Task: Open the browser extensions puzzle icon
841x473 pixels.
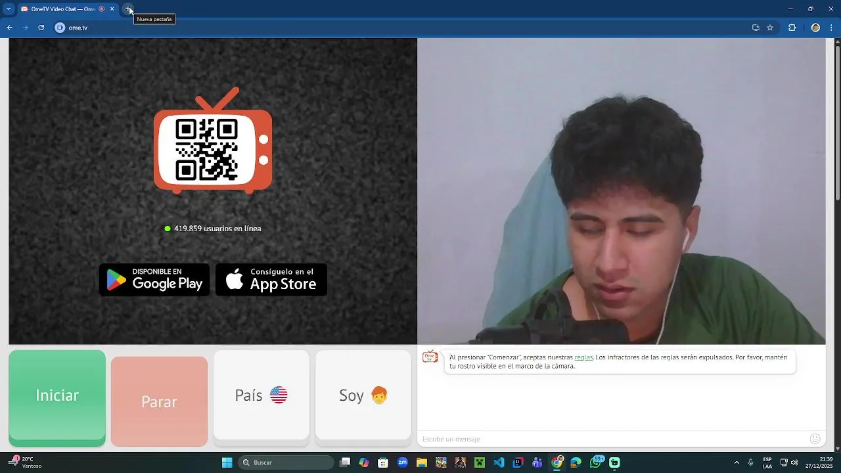Action: point(792,28)
